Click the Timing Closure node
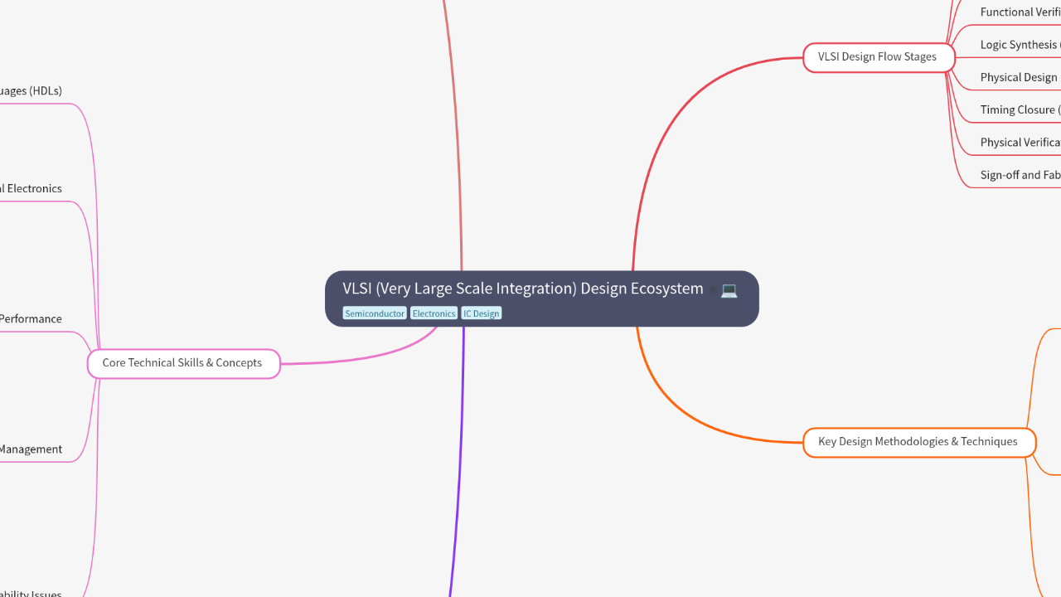This screenshot has width=1061, height=597. point(1017,109)
